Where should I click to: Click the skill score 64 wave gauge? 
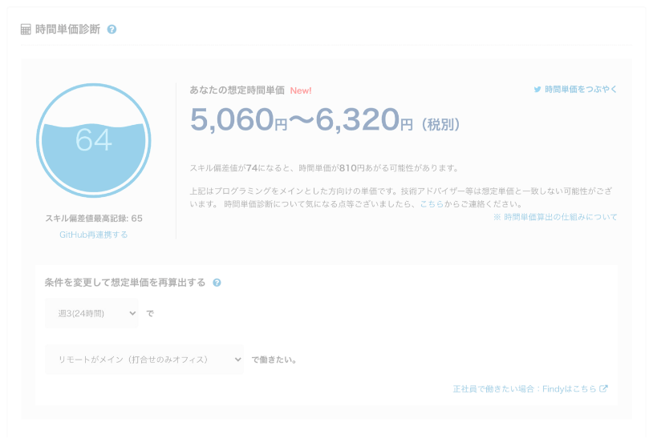pos(93,140)
